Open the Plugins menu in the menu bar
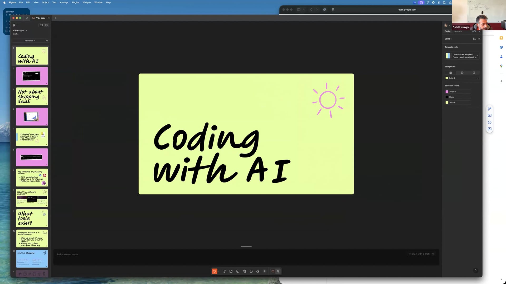 (75, 2)
